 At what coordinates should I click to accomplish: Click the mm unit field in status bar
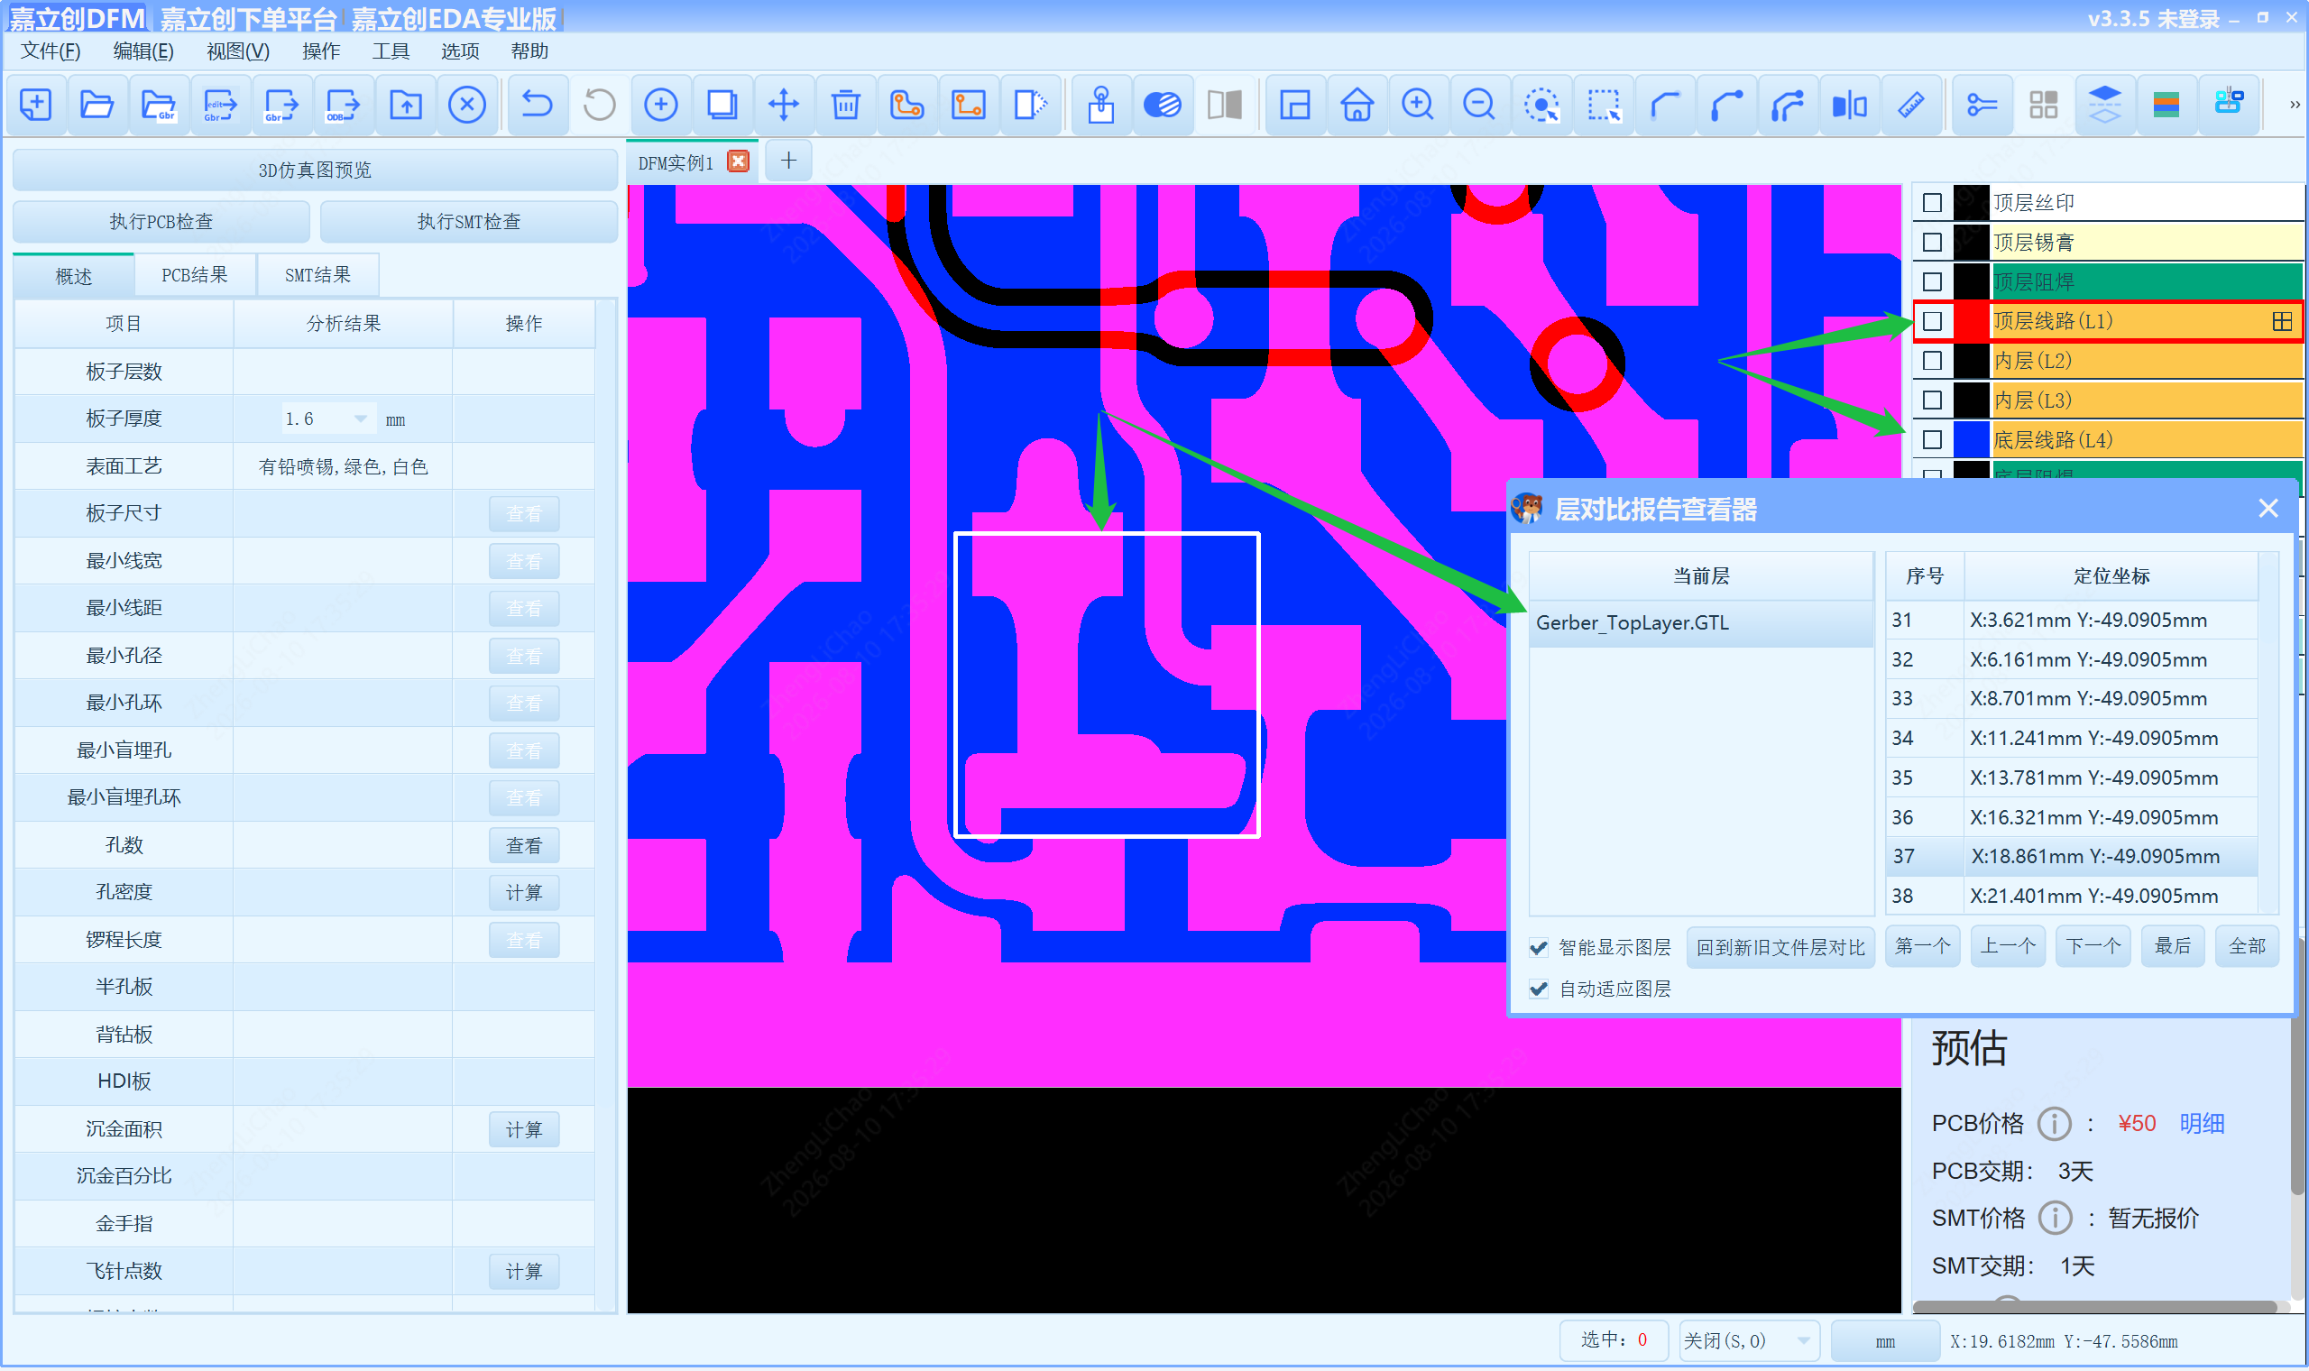click(x=1885, y=1341)
